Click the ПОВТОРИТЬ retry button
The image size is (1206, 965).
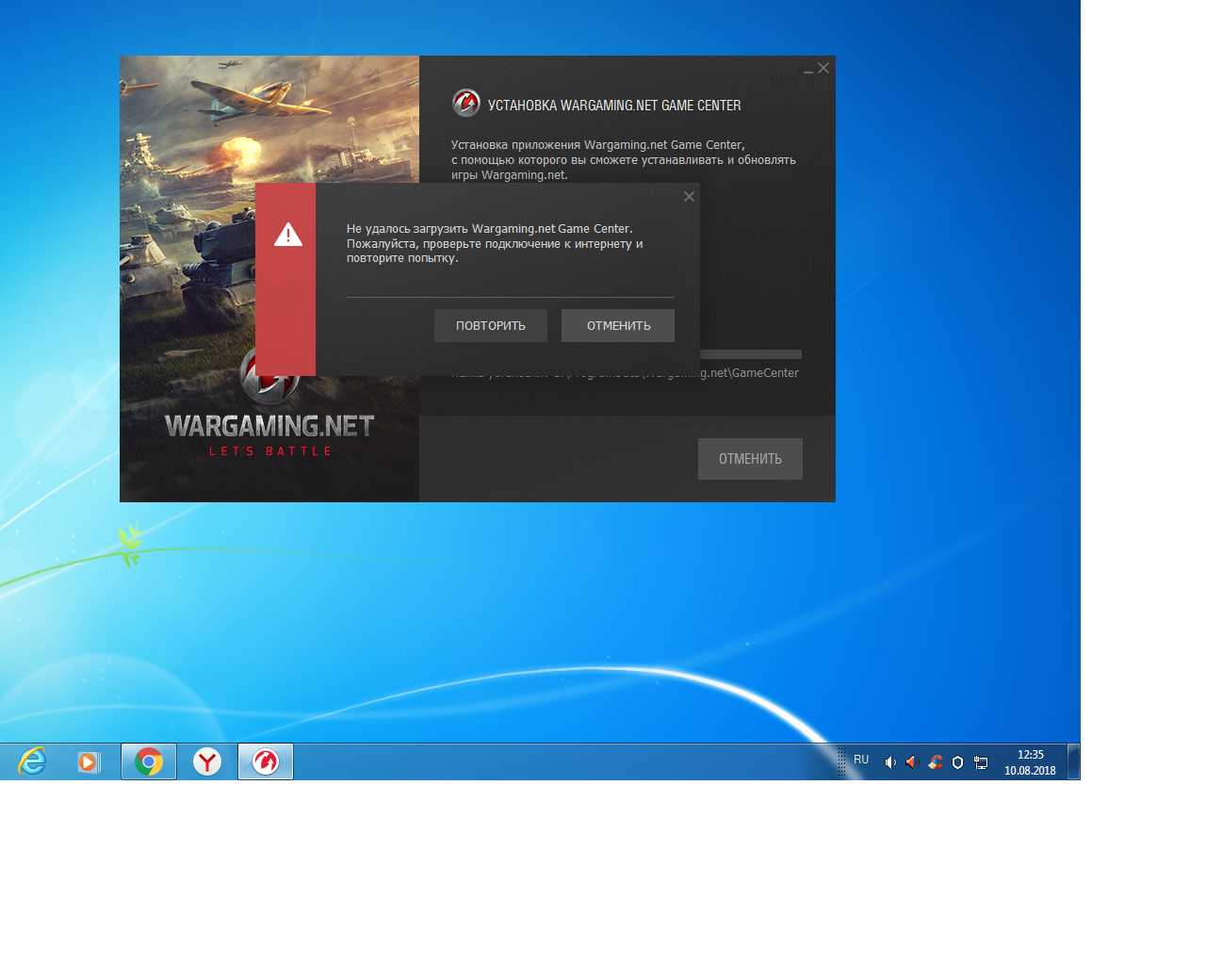[x=491, y=326]
